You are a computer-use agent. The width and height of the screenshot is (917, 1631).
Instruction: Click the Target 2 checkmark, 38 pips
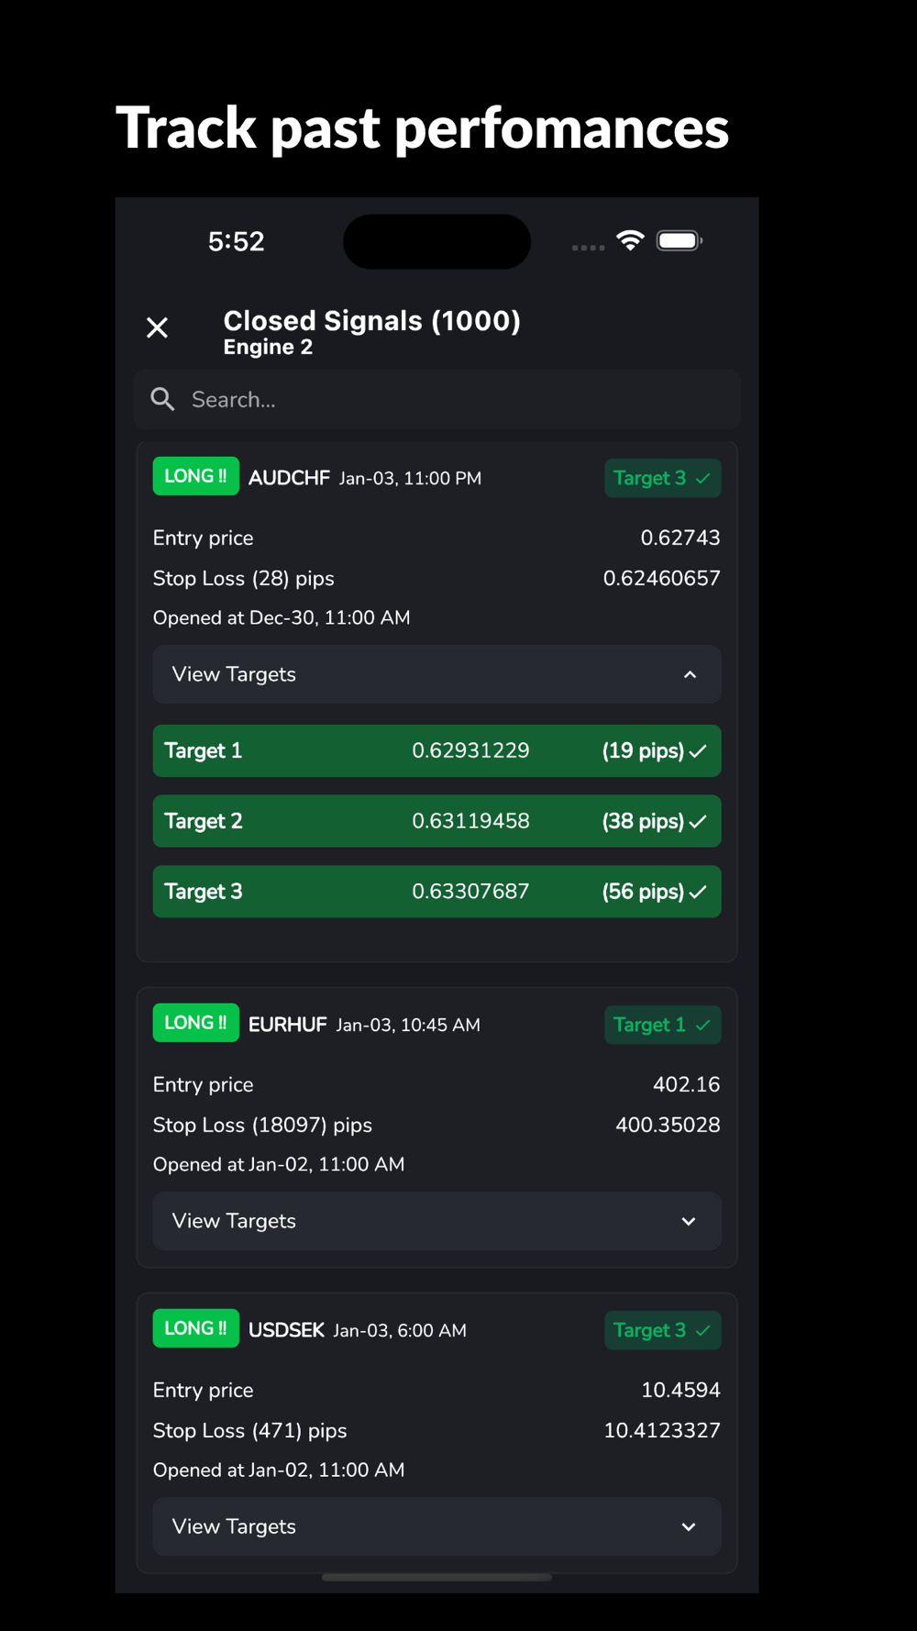click(698, 822)
